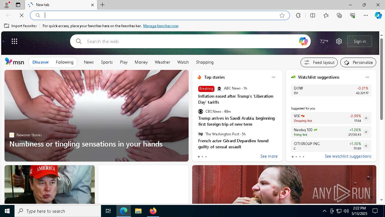Viewport: 385px width, 217px height.
Task: Open Gérard Depardieu found guilty story
Action: pos(233,144)
